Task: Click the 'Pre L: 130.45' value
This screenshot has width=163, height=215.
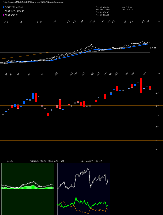Action: point(102,12)
